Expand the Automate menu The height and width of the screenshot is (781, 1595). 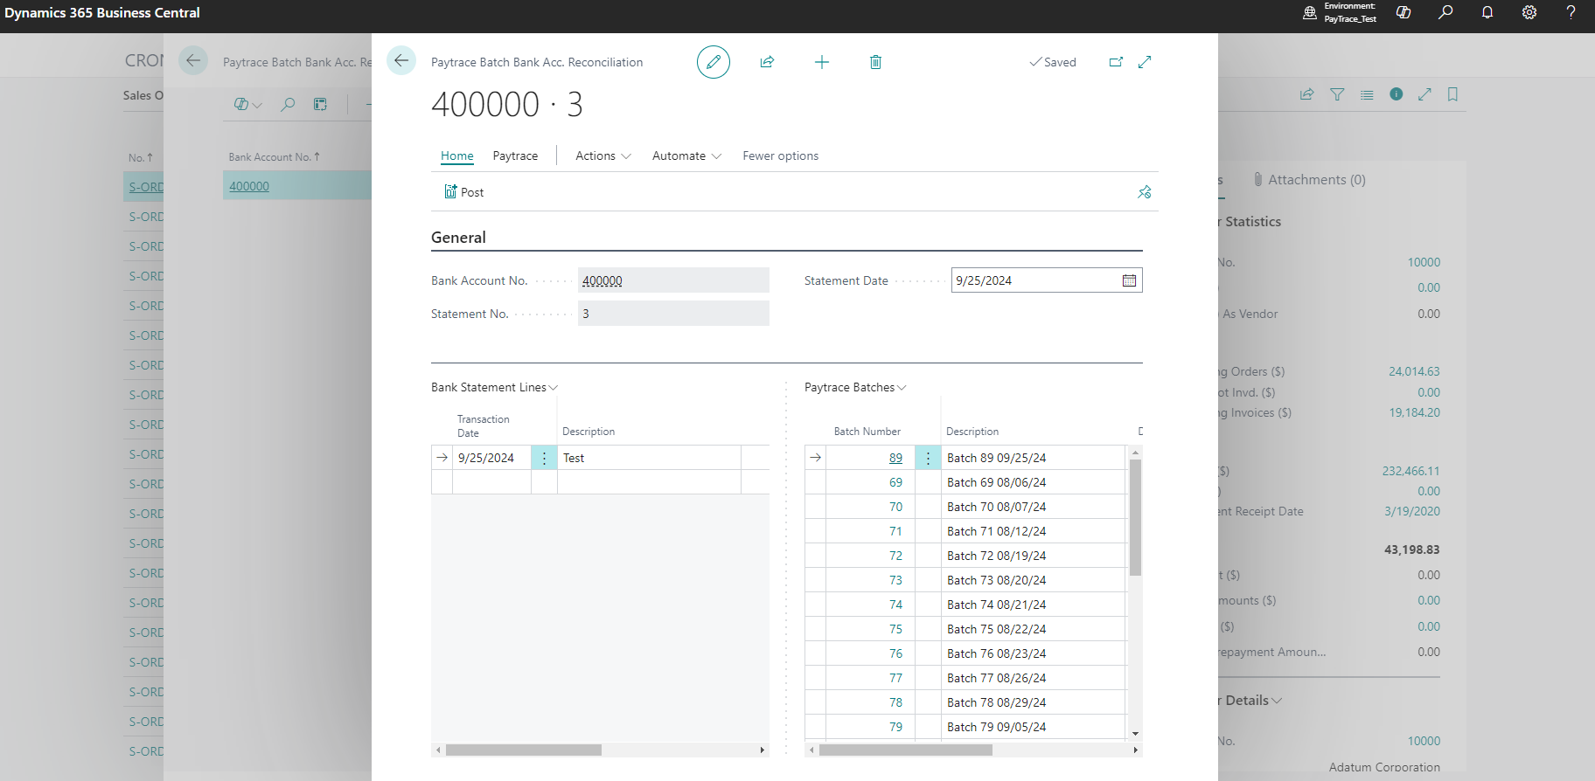pos(686,156)
